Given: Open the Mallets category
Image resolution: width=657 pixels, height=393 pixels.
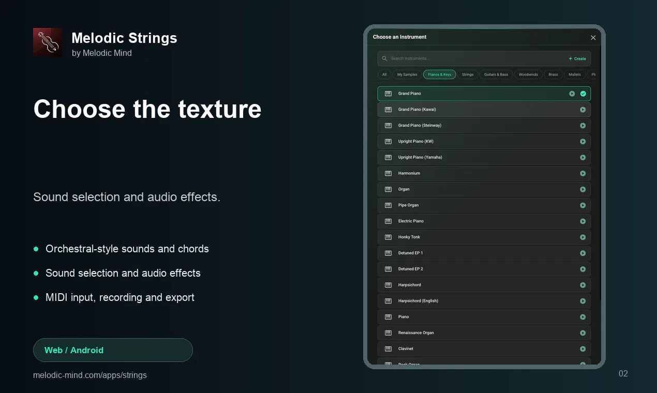Looking at the screenshot, I should click(x=575, y=74).
